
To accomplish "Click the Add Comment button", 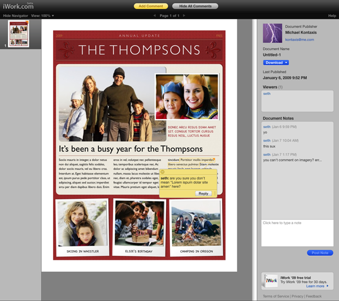I will (x=151, y=6).
